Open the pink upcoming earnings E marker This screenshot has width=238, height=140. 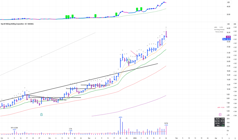220,115
